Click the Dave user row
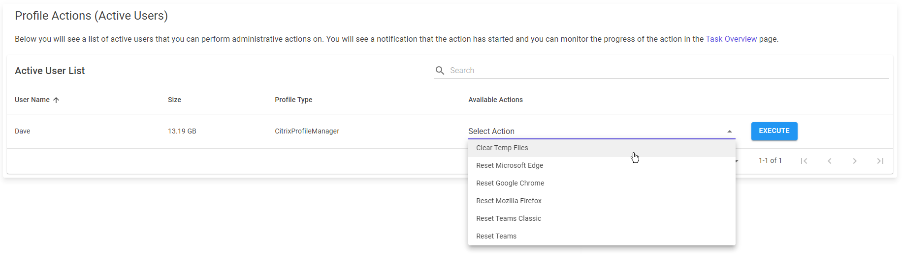The image size is (902, 265). point(23,132)
